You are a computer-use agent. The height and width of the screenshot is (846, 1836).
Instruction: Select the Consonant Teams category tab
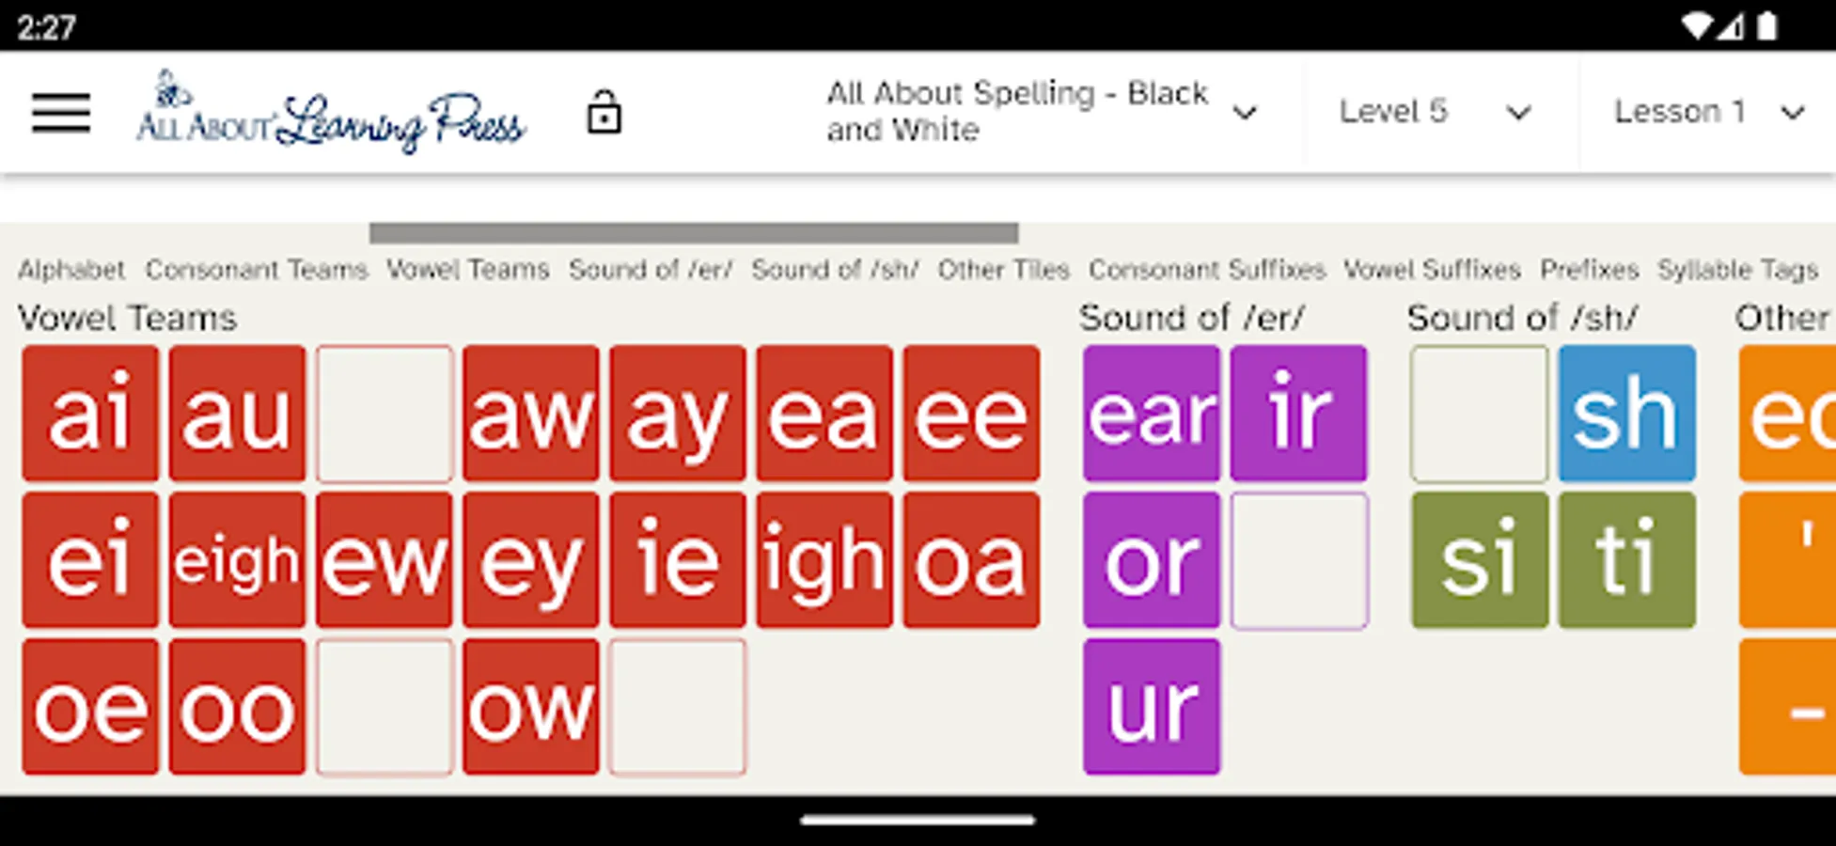(x=256, y=270)
